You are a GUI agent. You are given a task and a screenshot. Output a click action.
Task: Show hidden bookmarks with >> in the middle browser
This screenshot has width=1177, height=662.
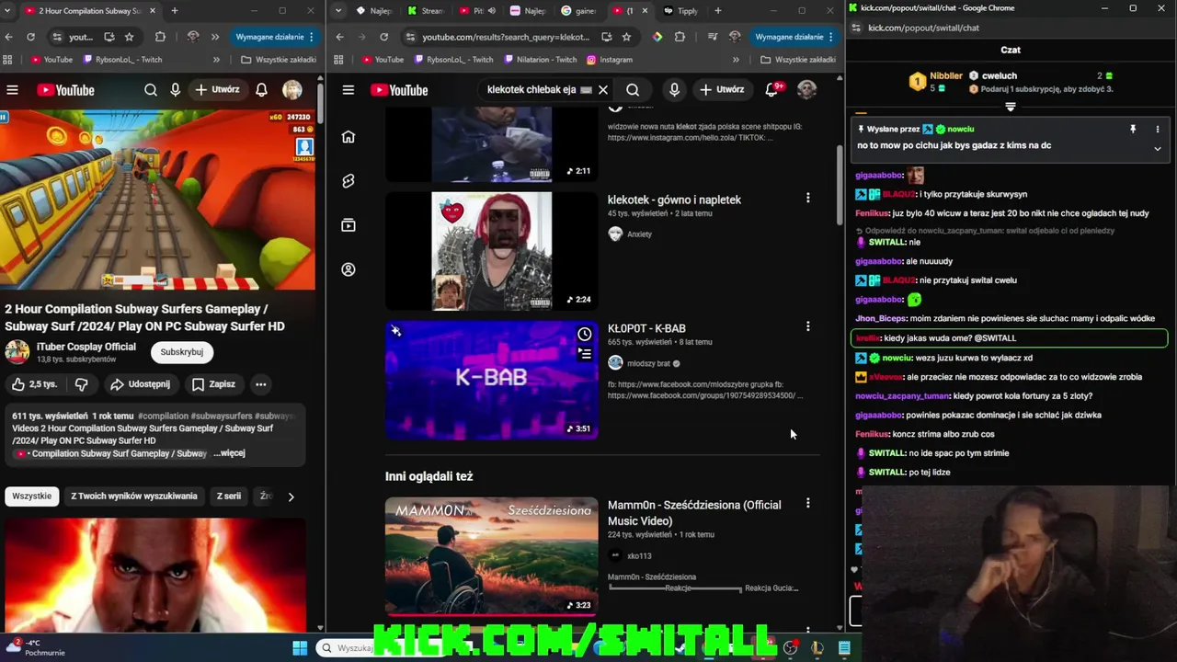736,60
